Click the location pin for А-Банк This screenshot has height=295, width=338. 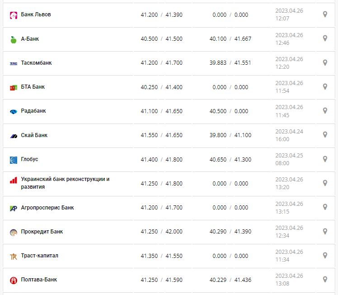tap(325, 38)
